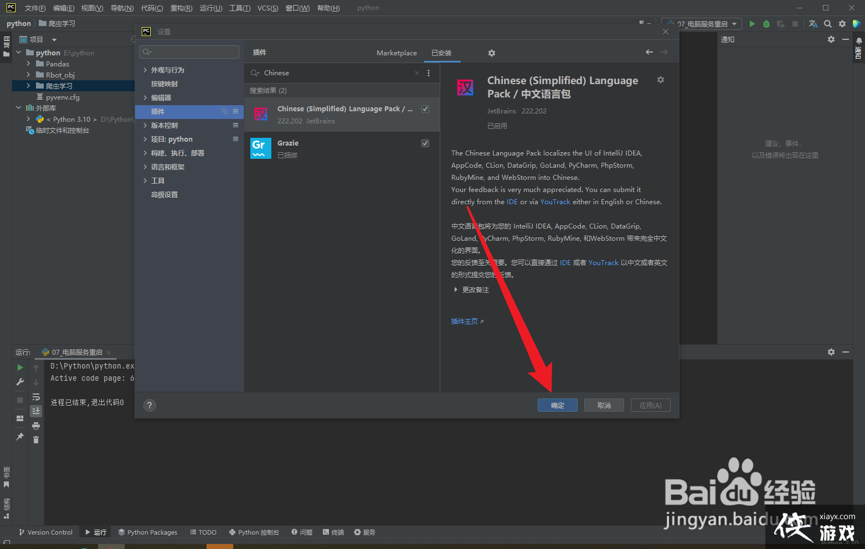Open the VCS(S) menu
This screenshot has width=865, height=549.
click(x=268, y=8)
